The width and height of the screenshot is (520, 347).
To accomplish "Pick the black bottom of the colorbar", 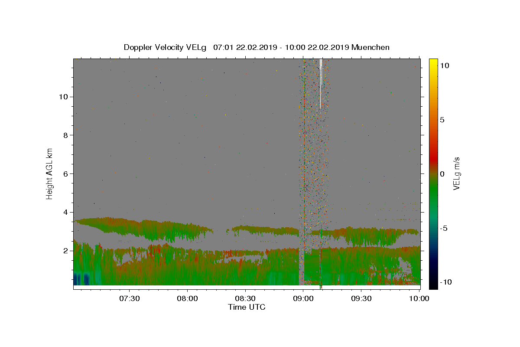I will point(433,285).
